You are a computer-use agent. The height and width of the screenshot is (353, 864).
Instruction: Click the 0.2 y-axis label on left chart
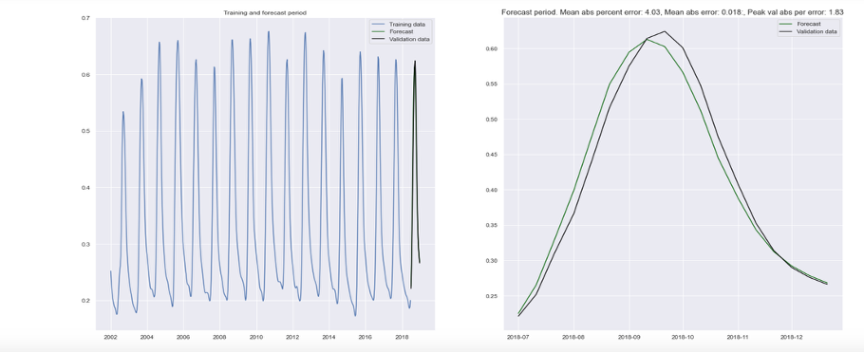(85, 301)
